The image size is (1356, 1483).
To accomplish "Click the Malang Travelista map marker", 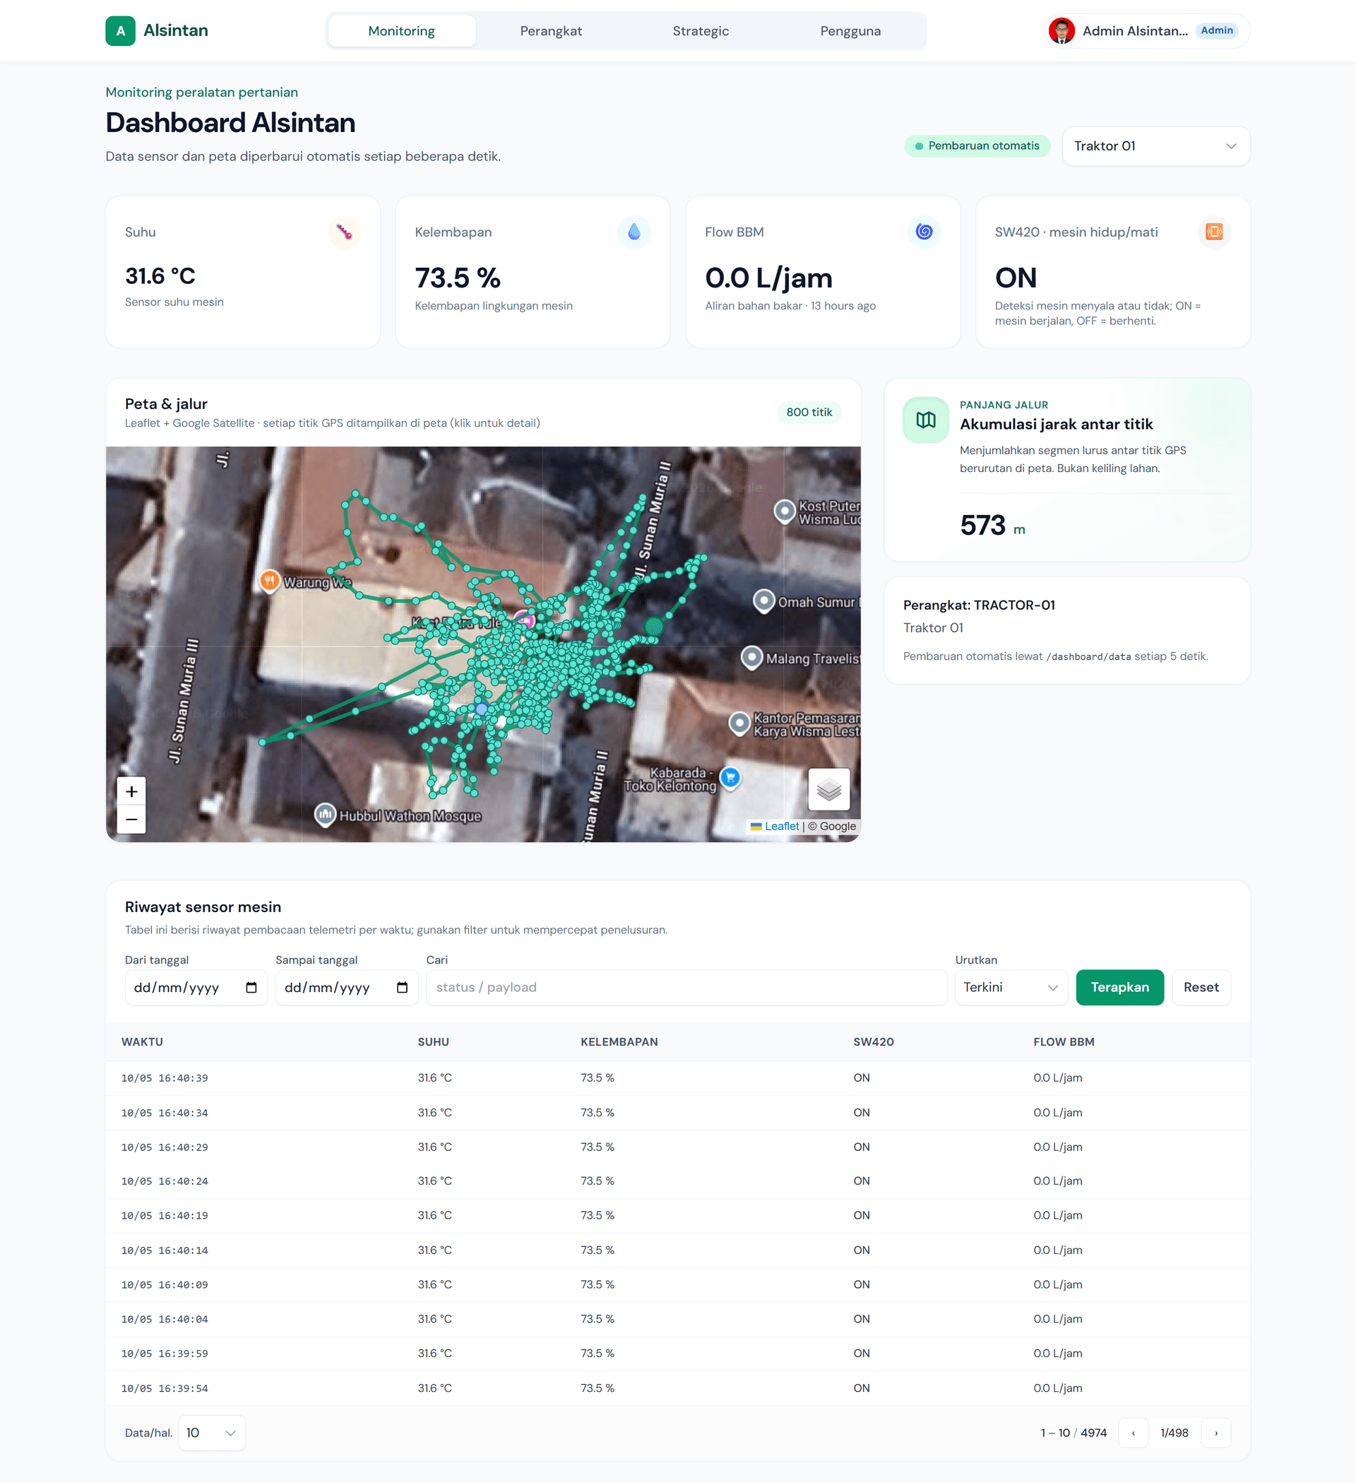I will pos(751,657).
